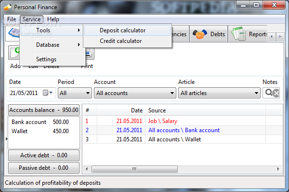Close the Service menu
The image size is (289, 192).
(31, 19)
